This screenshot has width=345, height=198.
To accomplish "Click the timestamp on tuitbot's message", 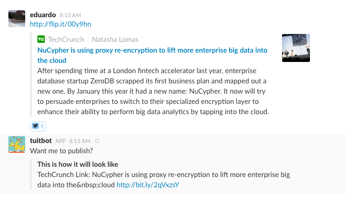I will [x=79, y=141].
